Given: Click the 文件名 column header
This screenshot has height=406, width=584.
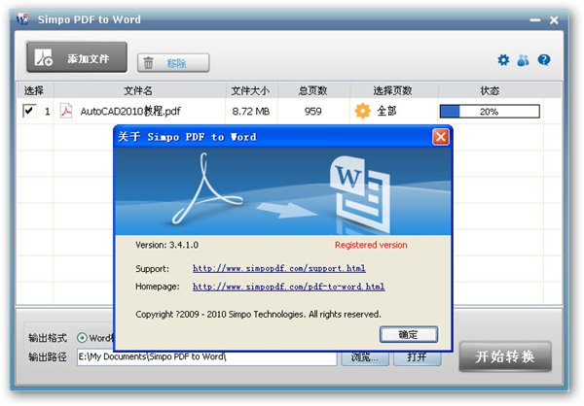Looking at the screenshot, I should pyautogui.click(x=138, y=90).
